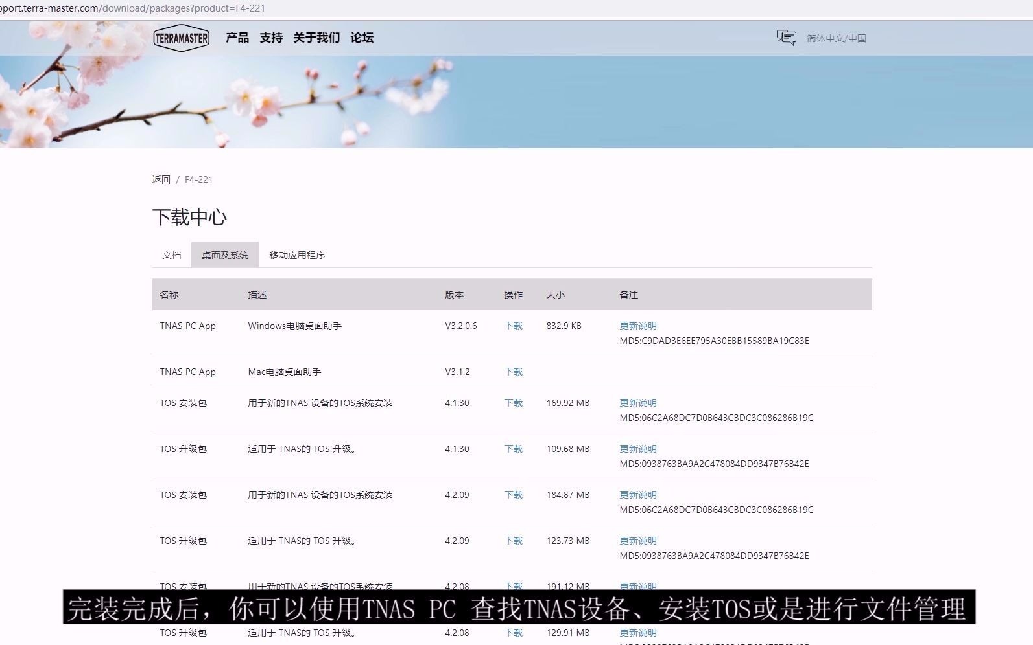Viewport: 1033px width, 645px height.
Task: Click the TerraMaster logo
Action: (182, 38)
